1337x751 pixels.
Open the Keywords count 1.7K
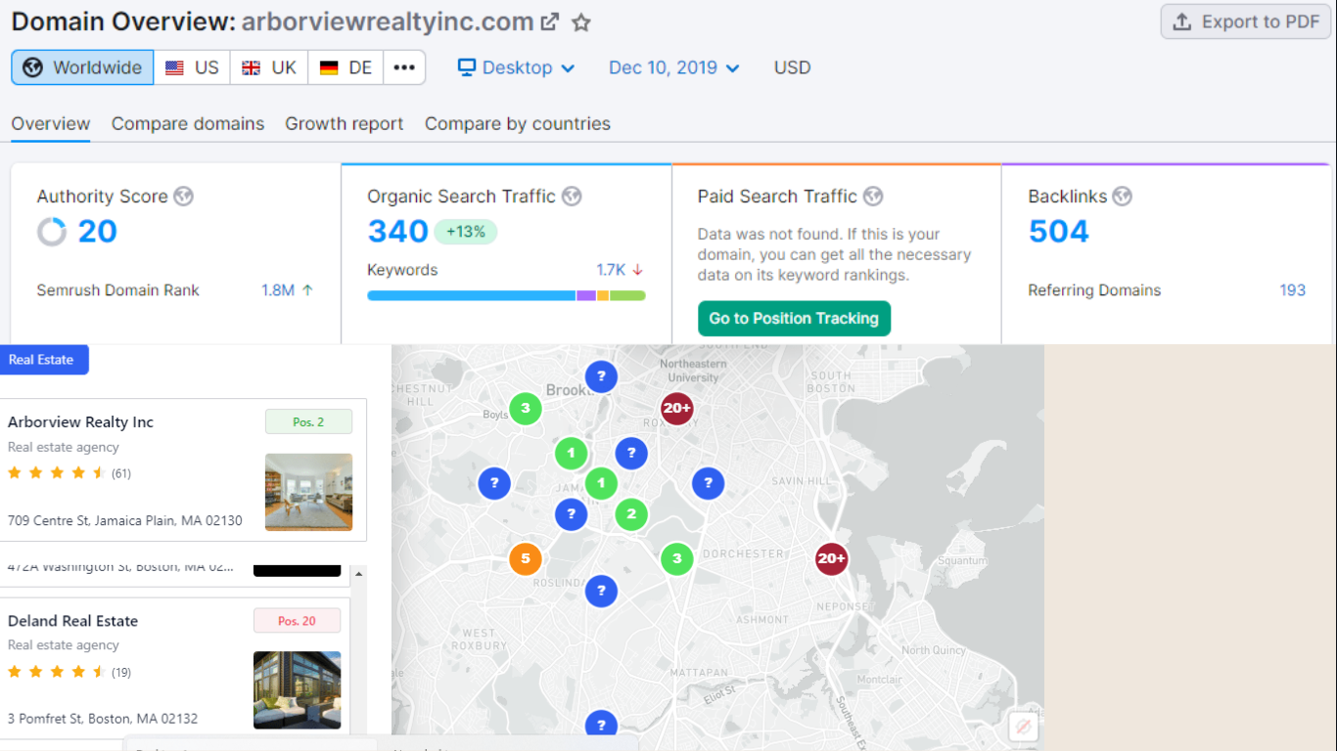[611, 270]
